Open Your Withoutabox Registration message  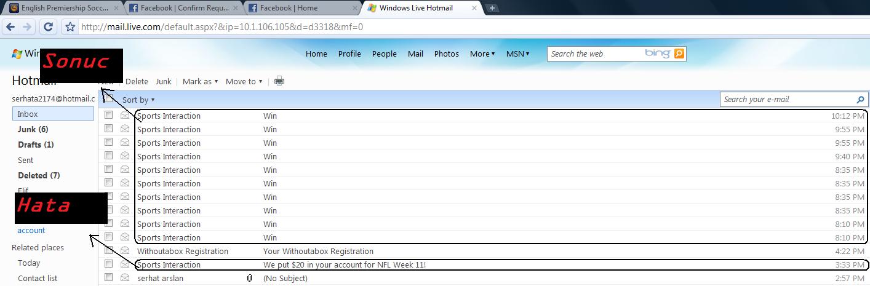click(x=318, y=251)
